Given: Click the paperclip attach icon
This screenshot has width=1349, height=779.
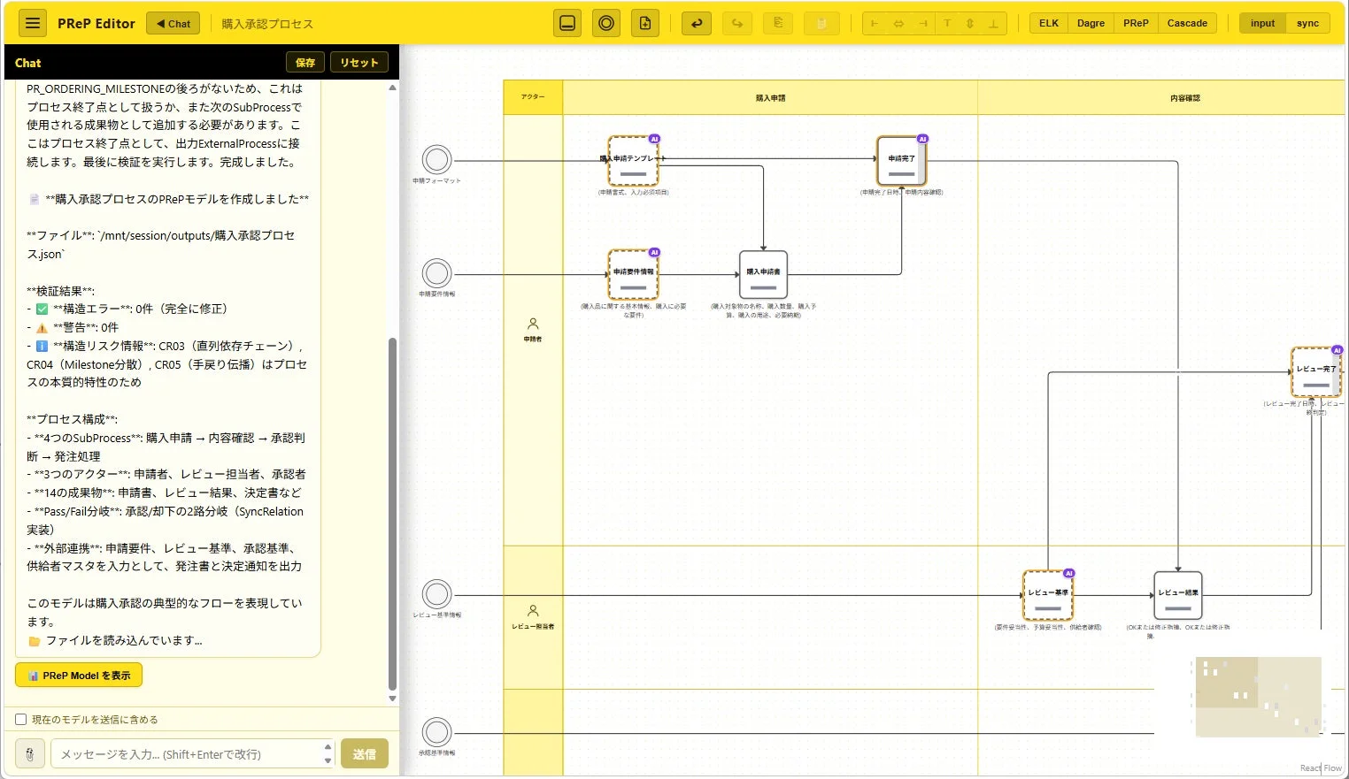Looking at the screenshot, I should 29,754.
